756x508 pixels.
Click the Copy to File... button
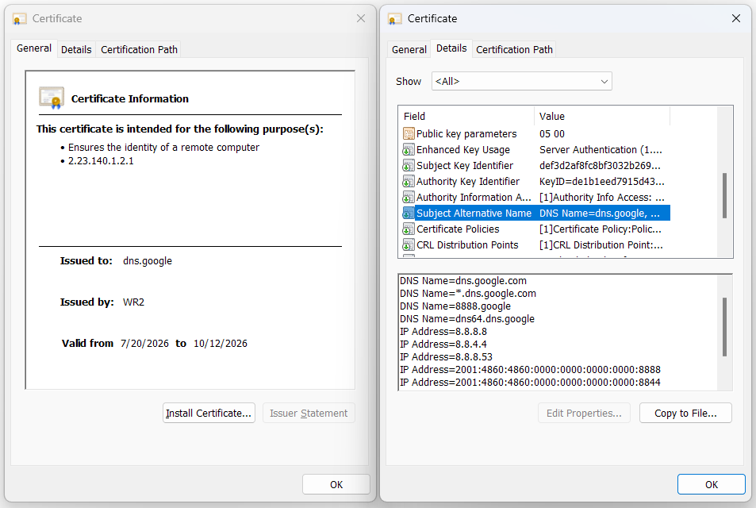(x=685, y=413)
